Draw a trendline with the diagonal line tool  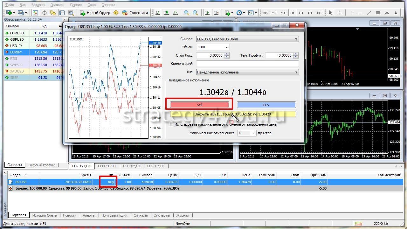click(369, 13)
